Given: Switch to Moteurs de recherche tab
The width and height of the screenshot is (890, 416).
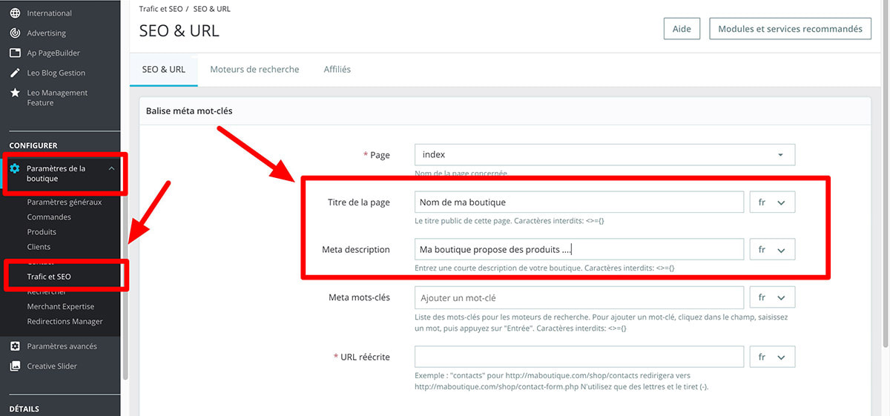Looking at the screenshot, I should pos(254,70).
